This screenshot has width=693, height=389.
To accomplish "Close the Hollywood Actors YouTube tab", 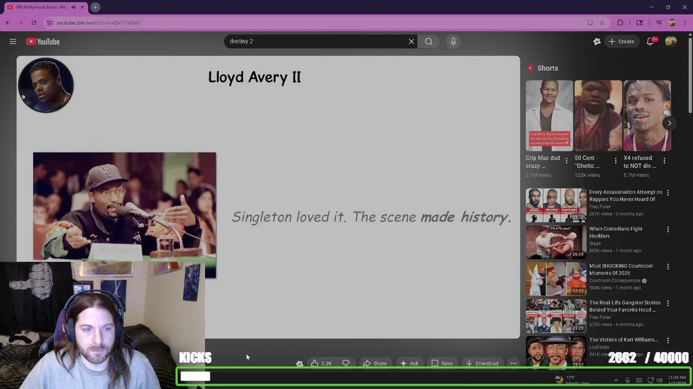I will coord(82,7).
